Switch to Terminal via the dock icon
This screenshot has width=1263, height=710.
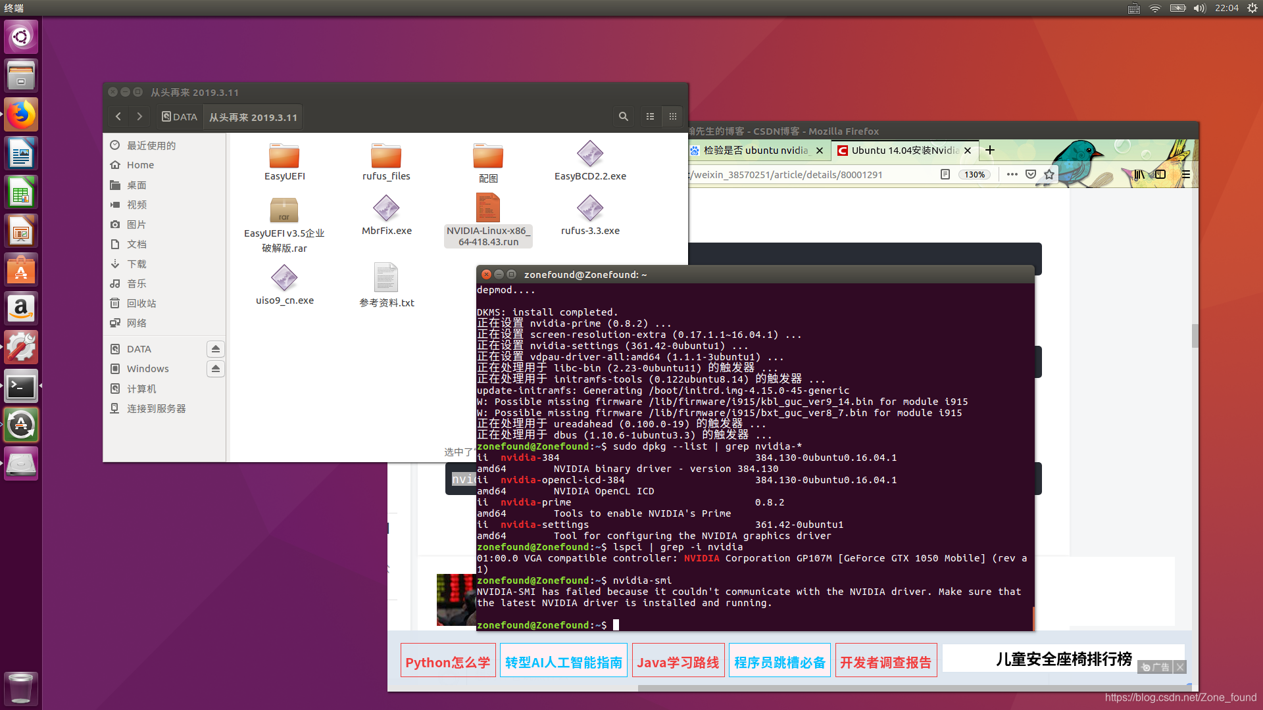pos(21,386)
